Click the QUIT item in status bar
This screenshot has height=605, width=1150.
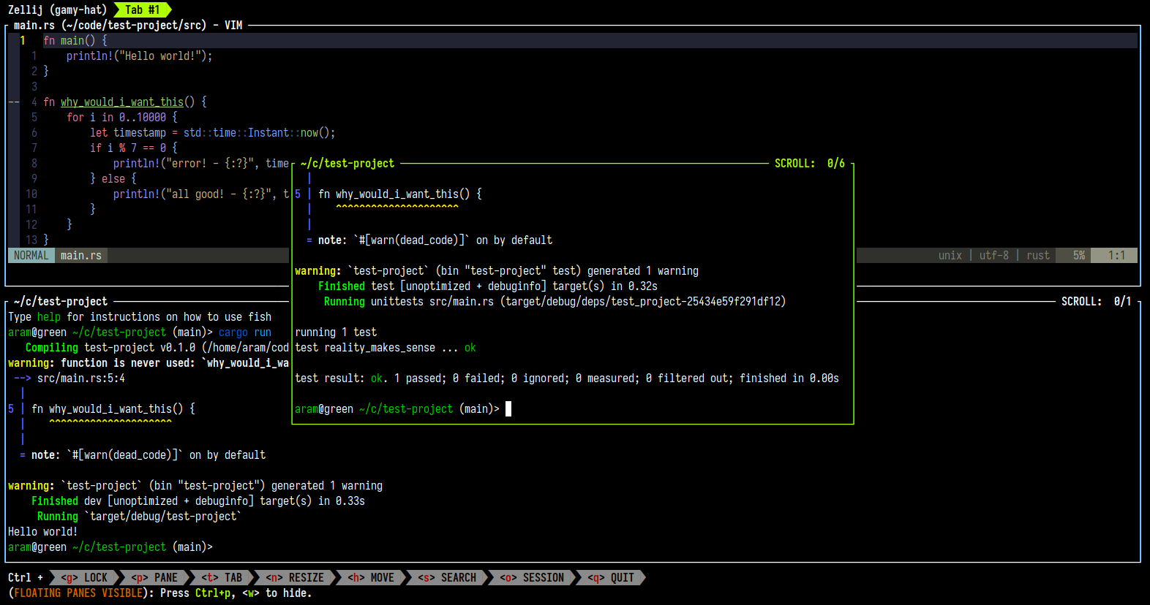611,577
